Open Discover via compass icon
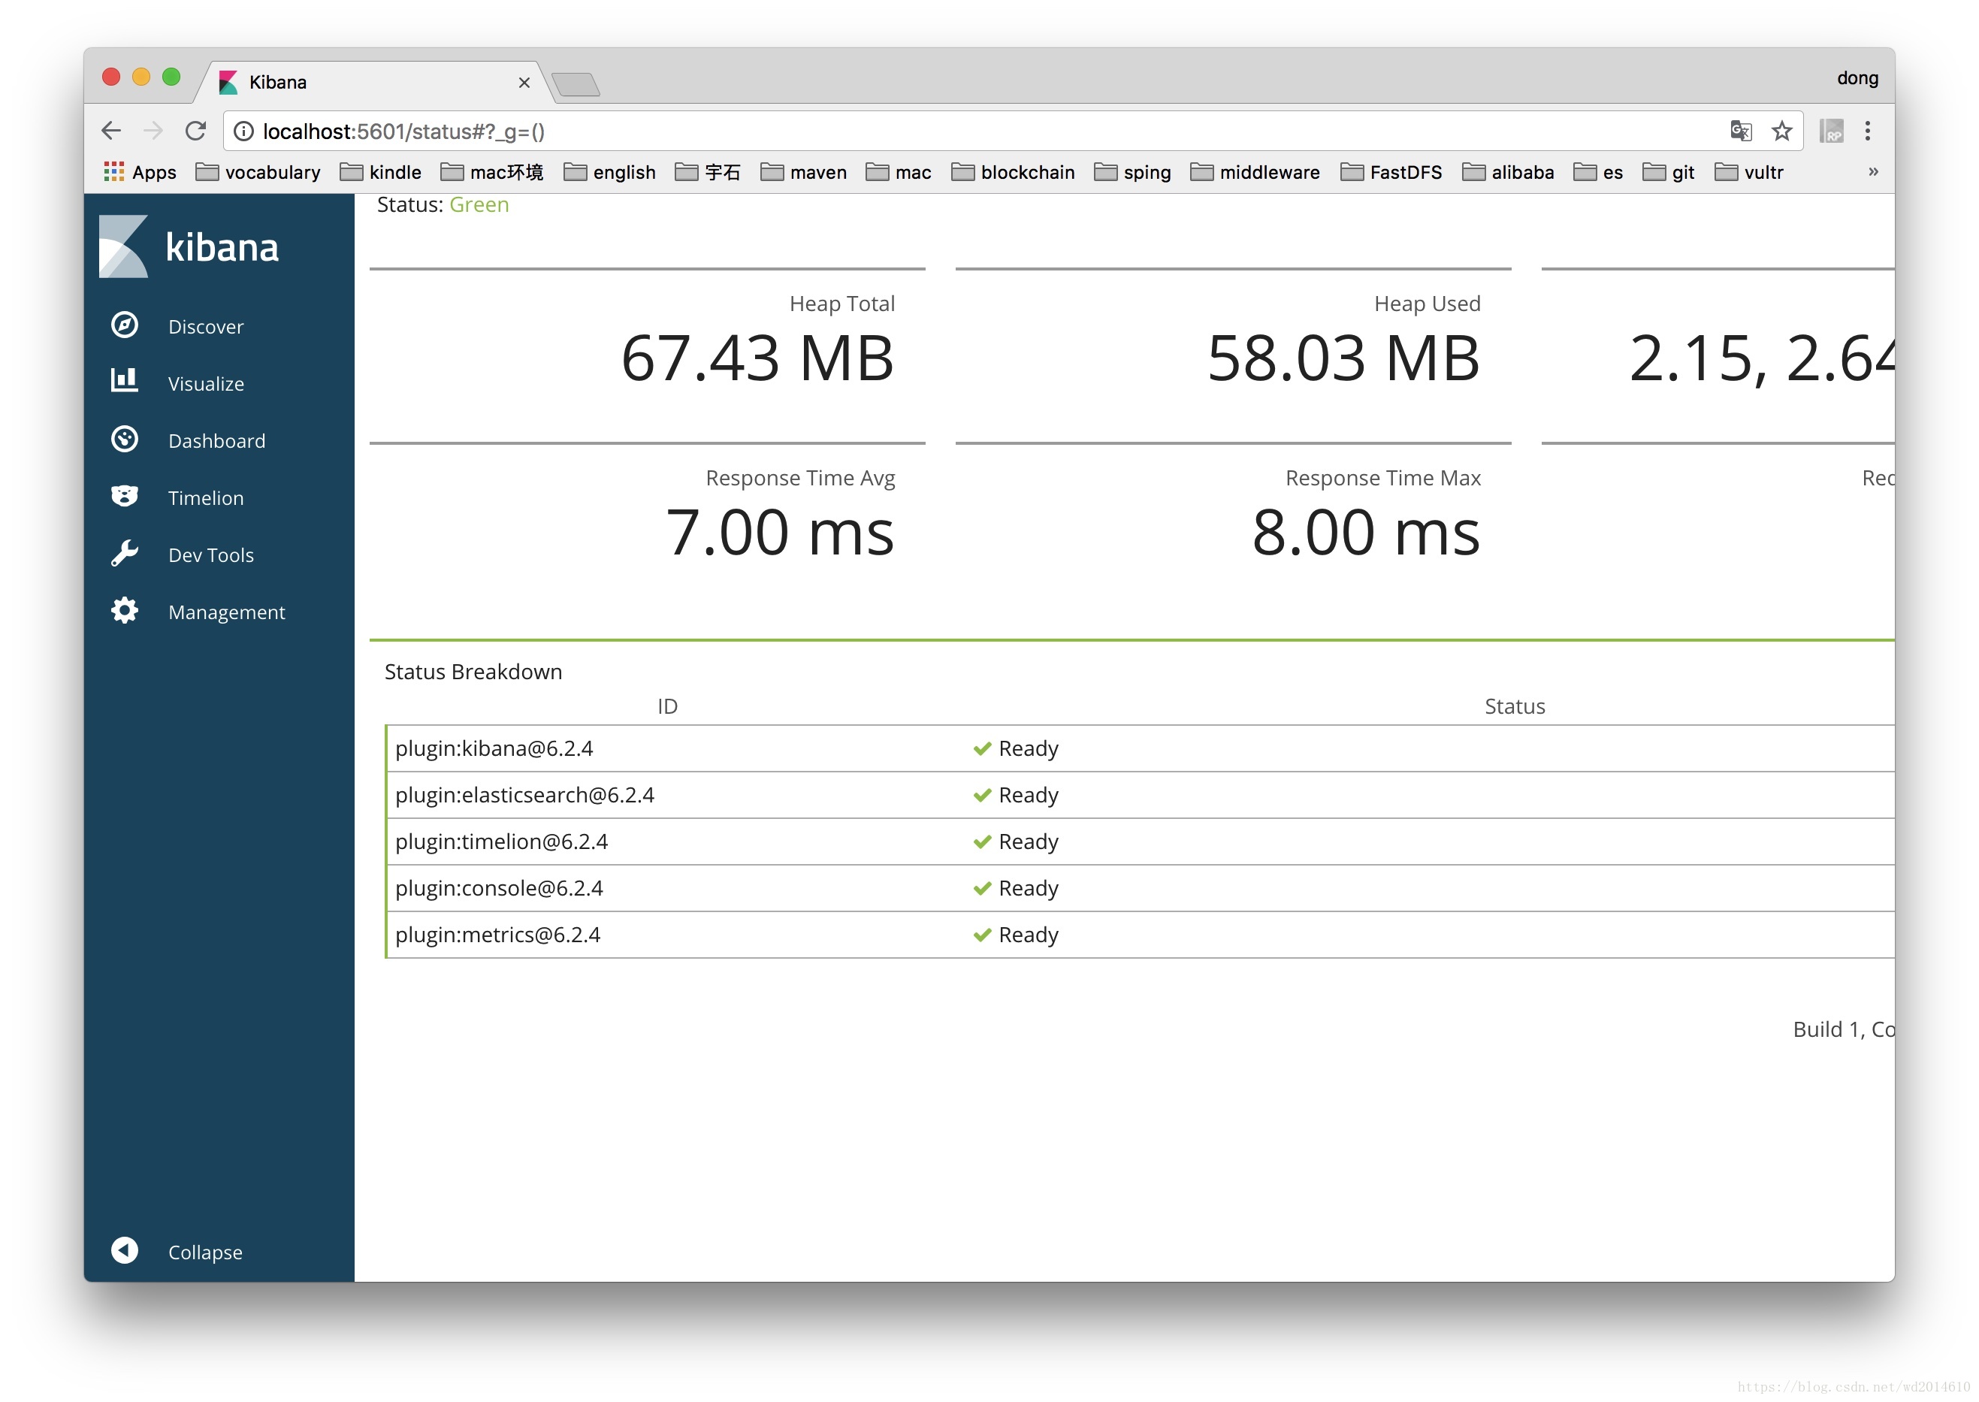Viewport: 1979px width, 1402px height. [x=124, y=325]
